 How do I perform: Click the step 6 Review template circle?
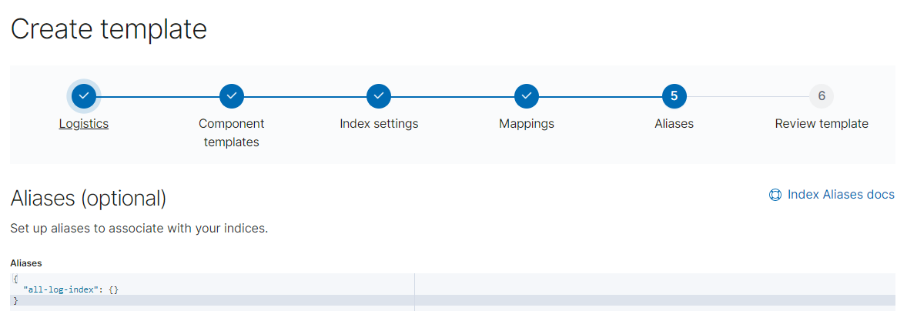[822, 96]
